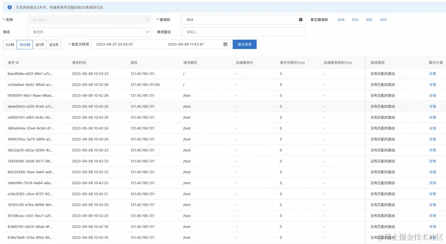Select the 1小时 time range
The width and height of the screenshot is (446, 244).
(x=10, y=45)
